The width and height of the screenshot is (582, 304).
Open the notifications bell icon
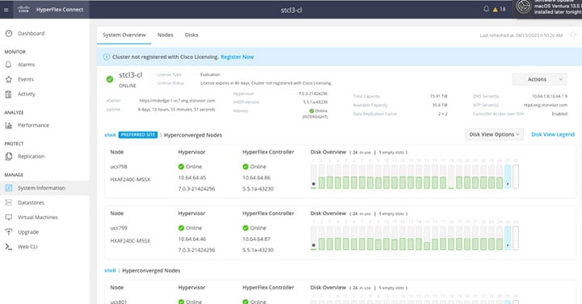point(486,9)
